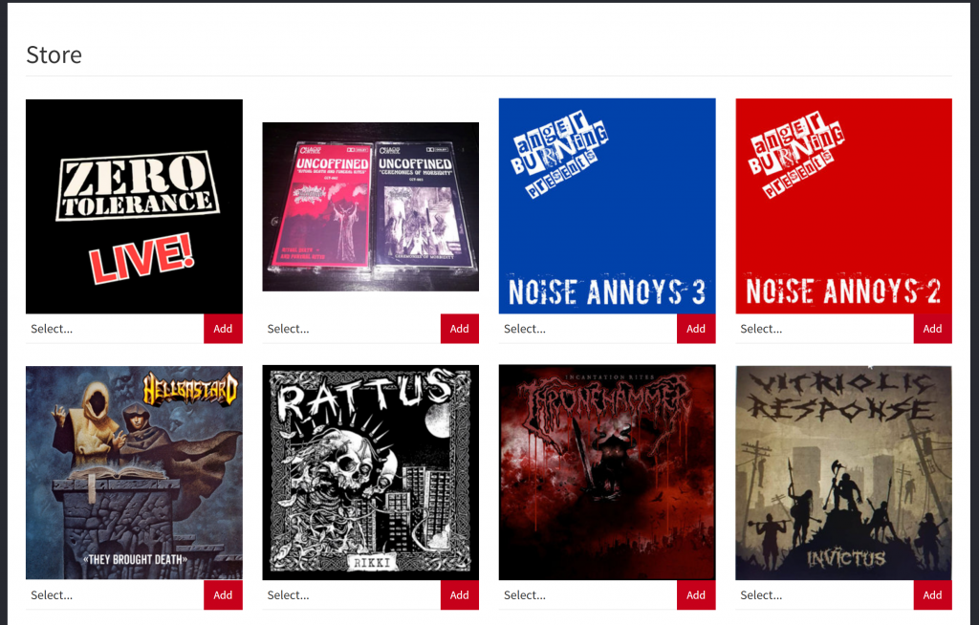The width and height of the screenshot is (979, 625).
Task: Expand Select dropdown under Zero Tolerance Live
Action: (x=115, y=329)
